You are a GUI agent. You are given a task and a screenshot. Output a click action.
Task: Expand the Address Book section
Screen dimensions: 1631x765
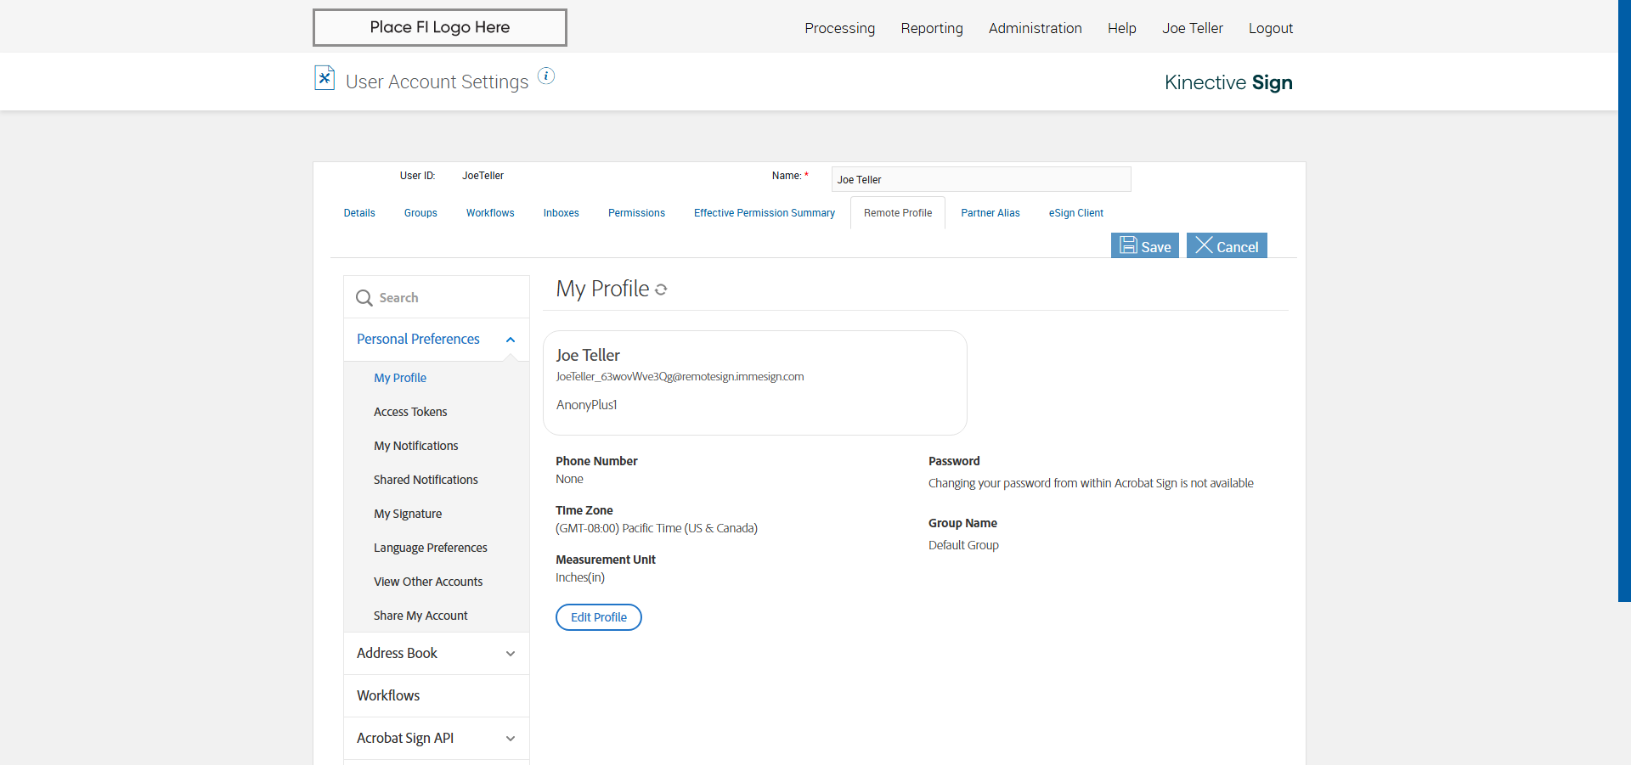pyautogui.click(x=511, y=654)
